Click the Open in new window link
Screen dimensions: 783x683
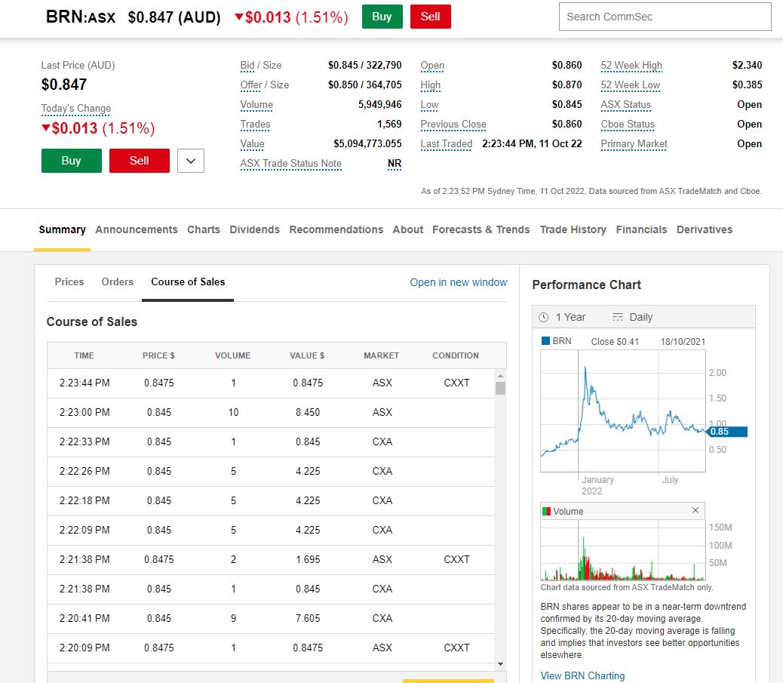(x=458, y=282)
